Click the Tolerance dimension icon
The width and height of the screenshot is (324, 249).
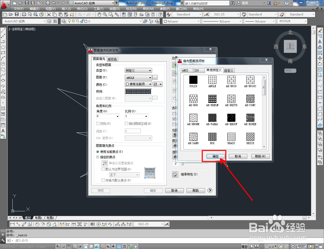point(93,224)
